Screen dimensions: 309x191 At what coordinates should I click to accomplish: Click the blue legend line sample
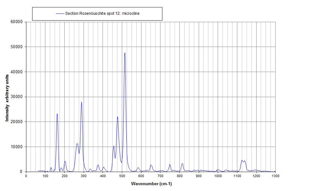pos(60,14)
